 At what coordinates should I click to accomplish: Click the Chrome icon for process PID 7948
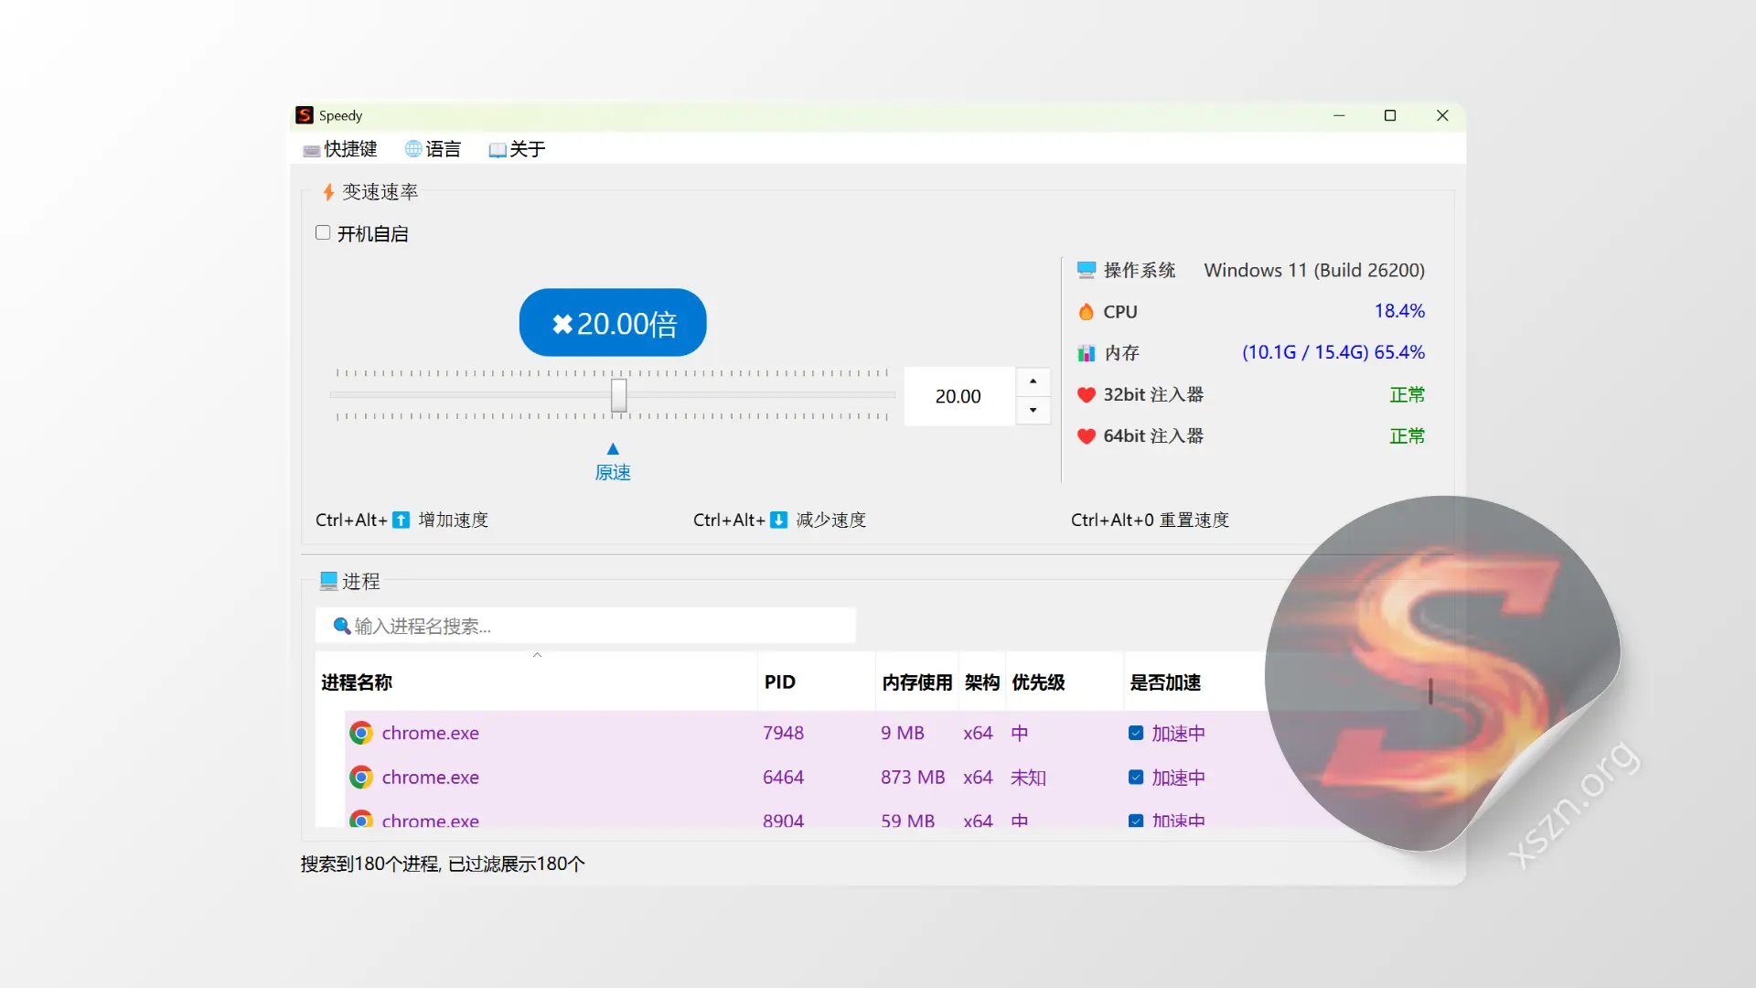click(361, 732)
